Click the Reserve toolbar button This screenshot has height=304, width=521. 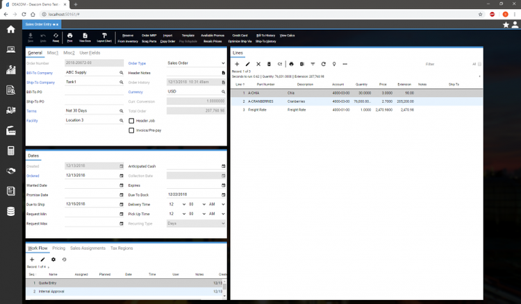point(128,35)
